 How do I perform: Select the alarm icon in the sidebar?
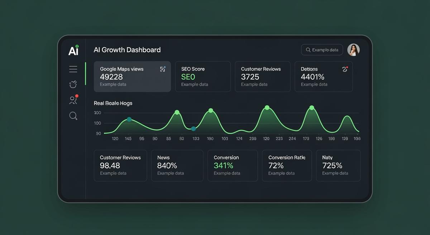73,84
